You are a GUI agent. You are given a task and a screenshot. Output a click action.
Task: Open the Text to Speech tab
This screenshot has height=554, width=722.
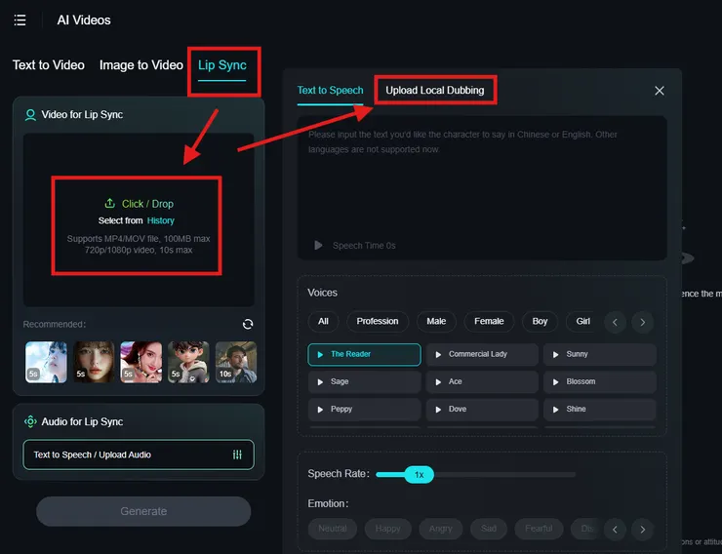coord(330,90)
